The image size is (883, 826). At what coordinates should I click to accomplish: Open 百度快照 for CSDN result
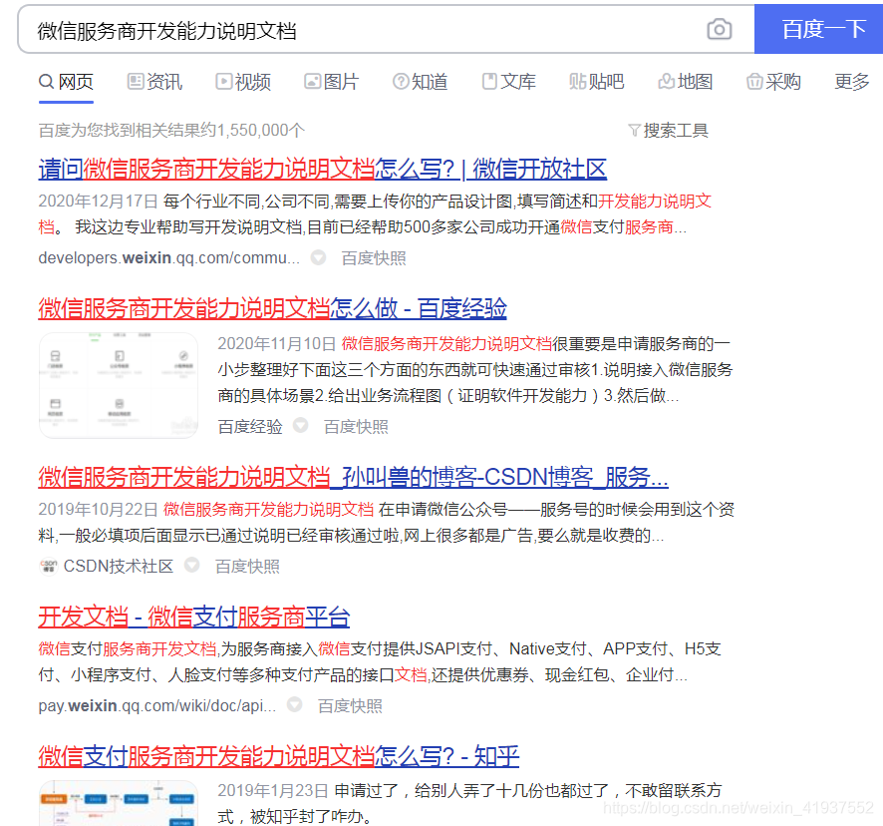(247, 566)
